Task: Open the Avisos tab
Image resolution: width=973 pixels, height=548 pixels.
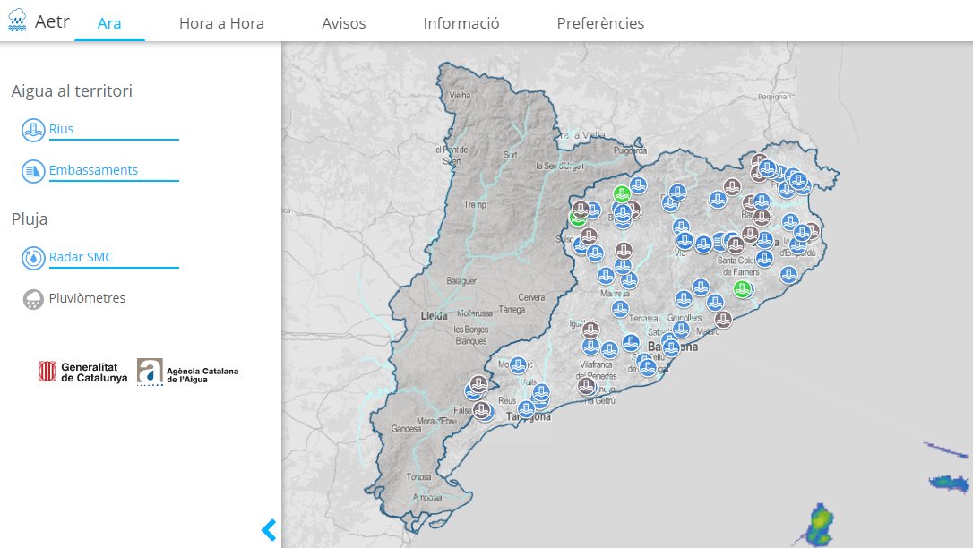Action: coord(344,23)
